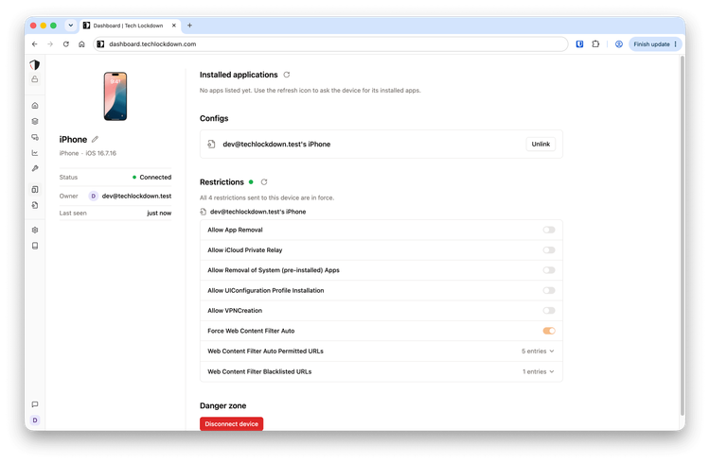This screenshot has height=463, width=710.
Task: Click the restrictions list config label under Restrictions
Action: point(258,212)
